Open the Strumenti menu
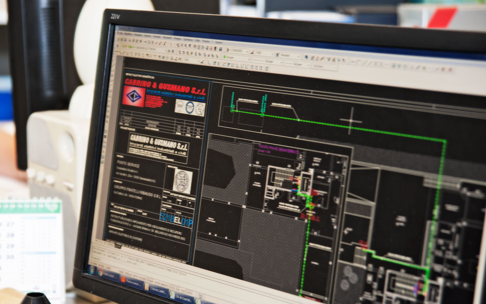The image size is (486, 304). (x=167, y=37)
